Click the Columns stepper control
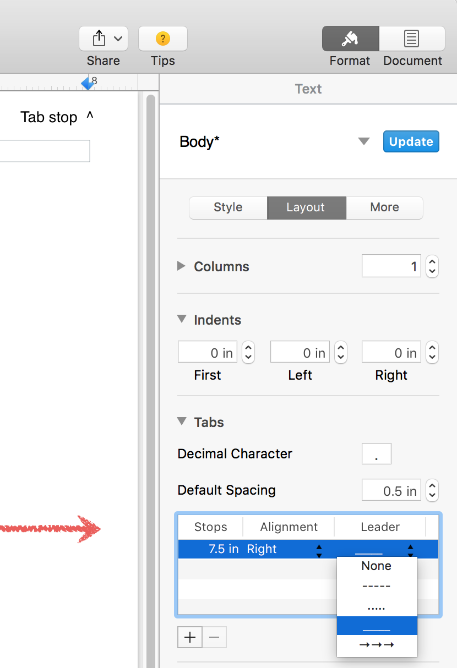 432,266
